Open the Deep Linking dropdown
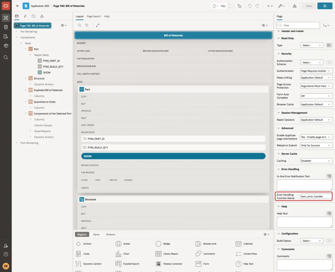335x272 pixels. pos(316,77)
